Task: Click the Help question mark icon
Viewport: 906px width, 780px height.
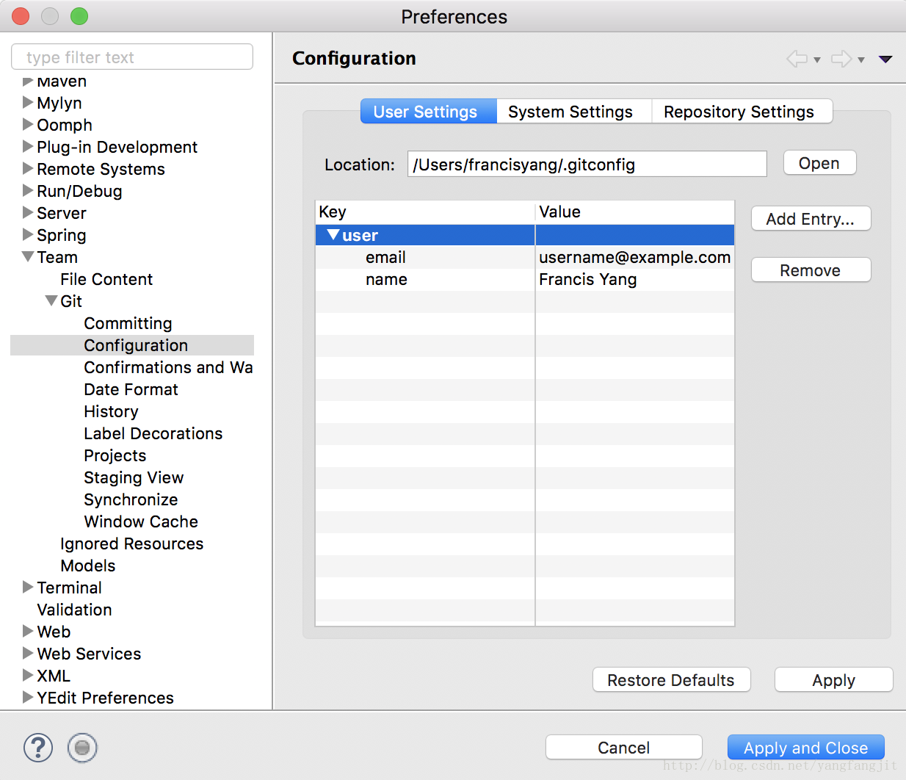Action: [38, 748]
